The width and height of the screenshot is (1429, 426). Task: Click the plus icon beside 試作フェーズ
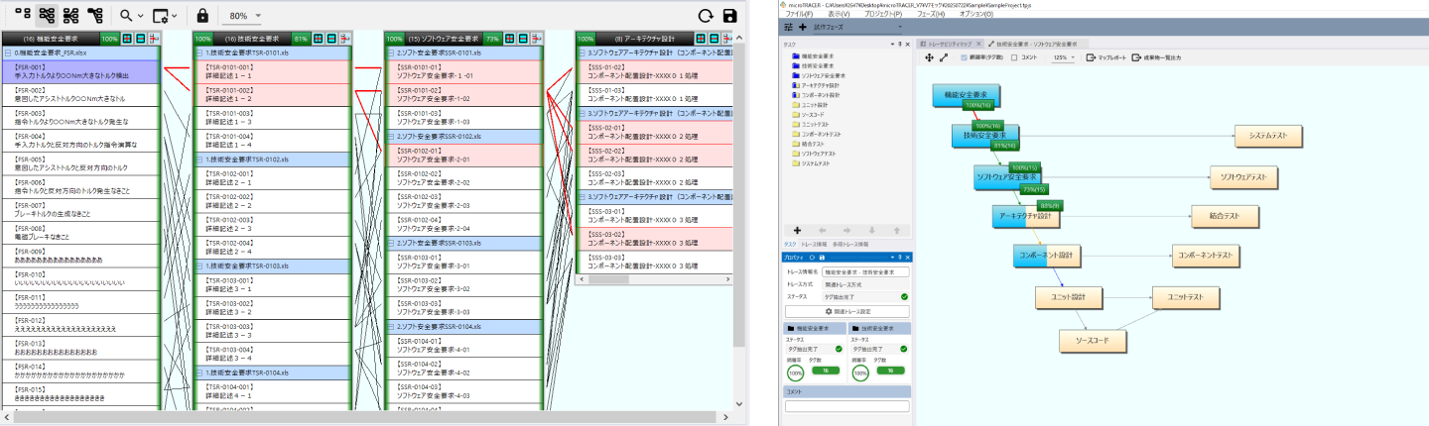[802, 27]
